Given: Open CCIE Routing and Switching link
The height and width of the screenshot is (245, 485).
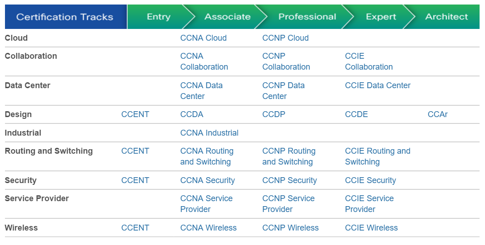Looking at the screenshot, I should 378,156.
